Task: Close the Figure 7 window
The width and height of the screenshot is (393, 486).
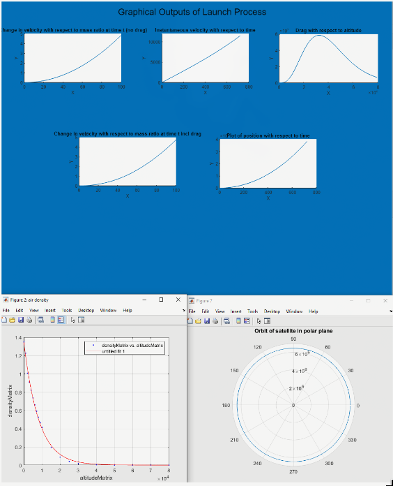Action: [x=385, y=301]
